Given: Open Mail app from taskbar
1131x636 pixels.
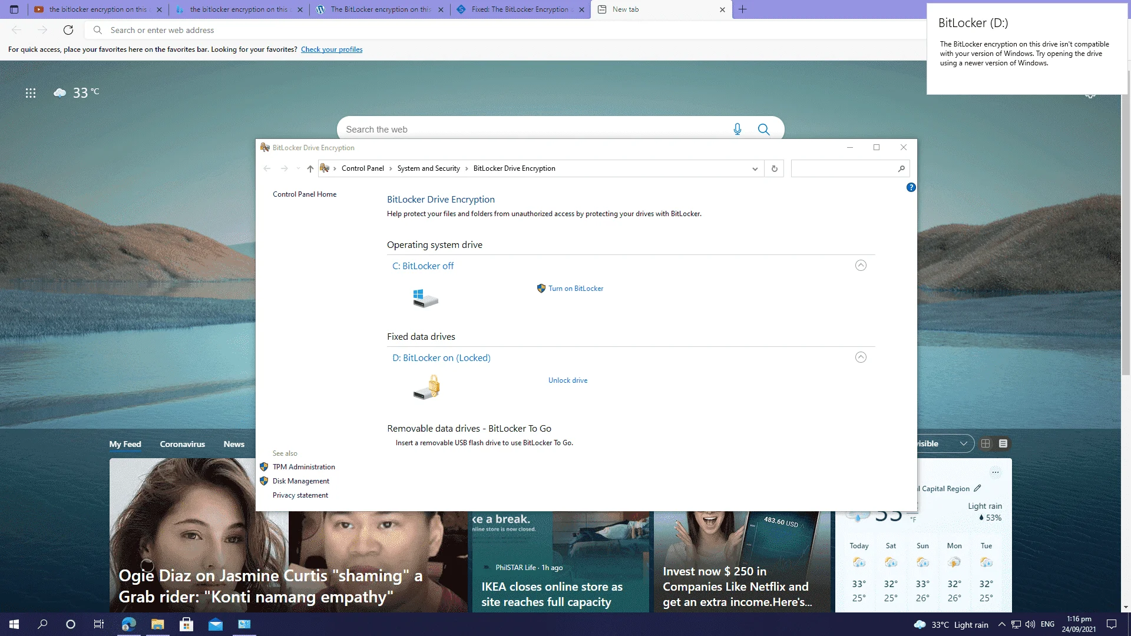Looking at the screenshot, I should [x=216, y=624].
